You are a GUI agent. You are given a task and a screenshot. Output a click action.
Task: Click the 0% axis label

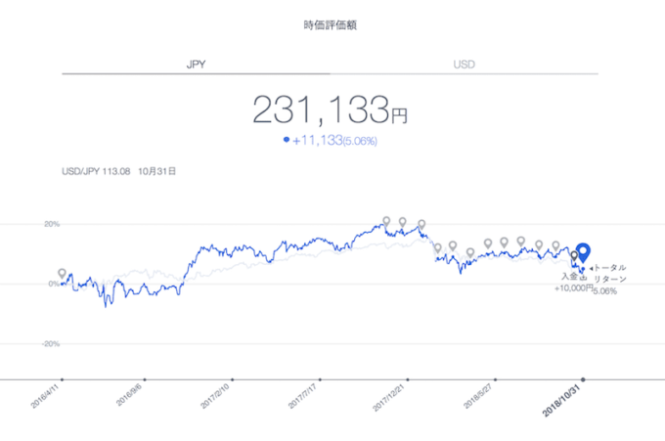coord(54,284)
